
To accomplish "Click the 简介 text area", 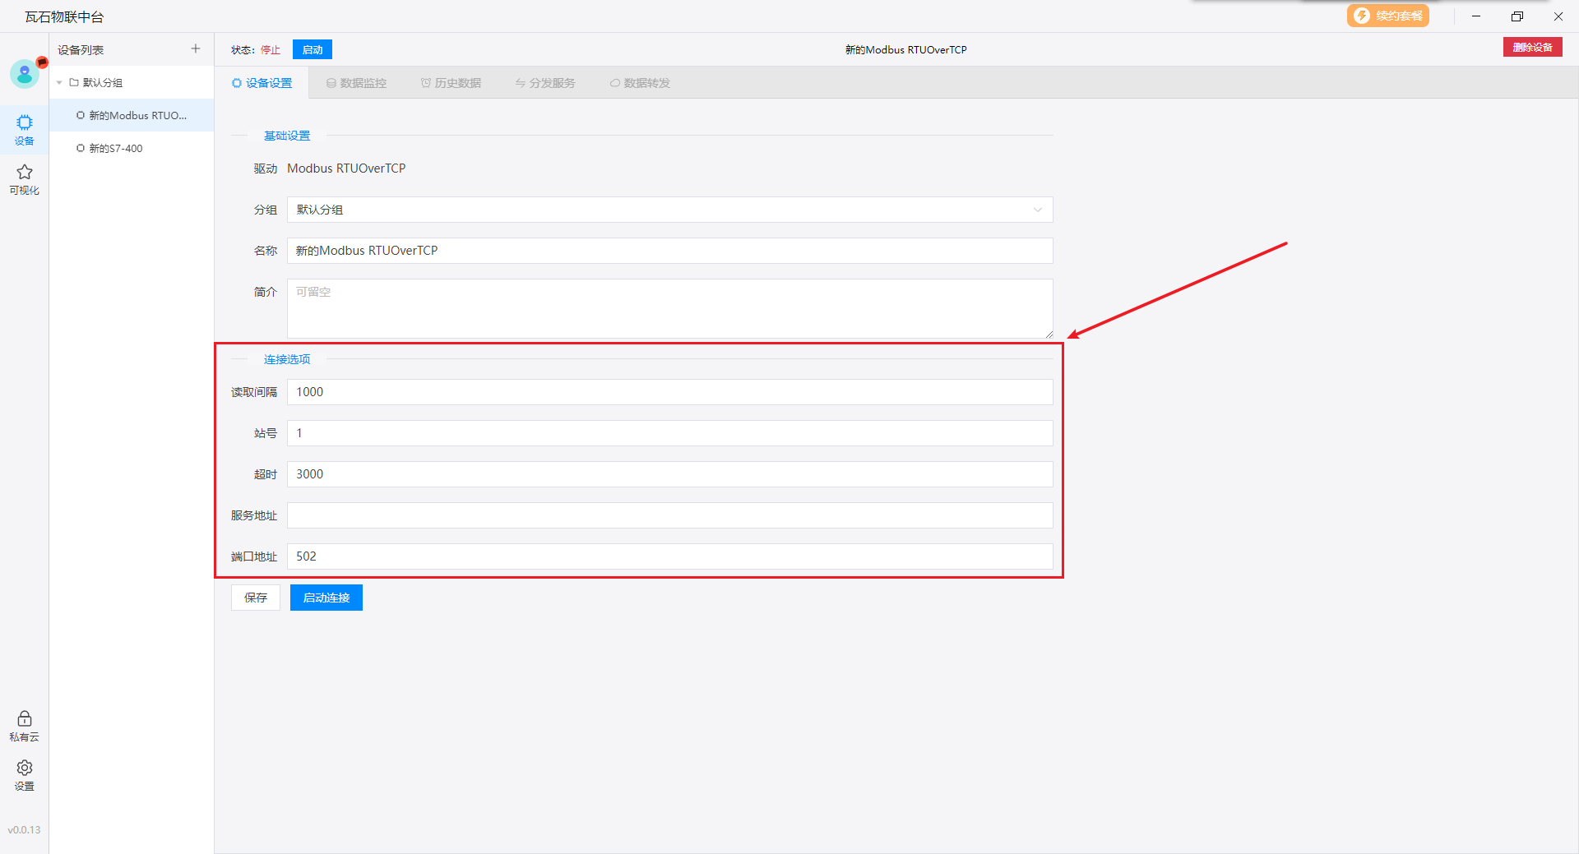I will tap(669, 308).
